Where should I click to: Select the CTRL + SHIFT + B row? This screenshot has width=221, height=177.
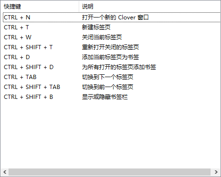111,97
